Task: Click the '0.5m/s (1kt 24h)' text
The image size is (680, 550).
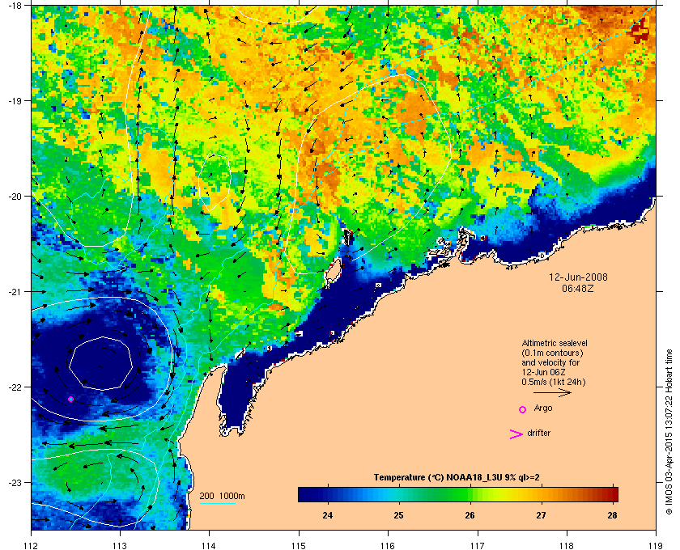Action: [x=554, y=383]
